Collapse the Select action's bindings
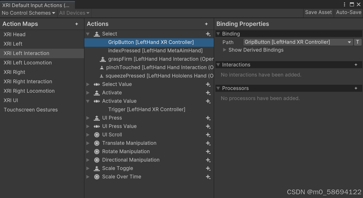This screenshot has height=198, width=363. point(88,34)
